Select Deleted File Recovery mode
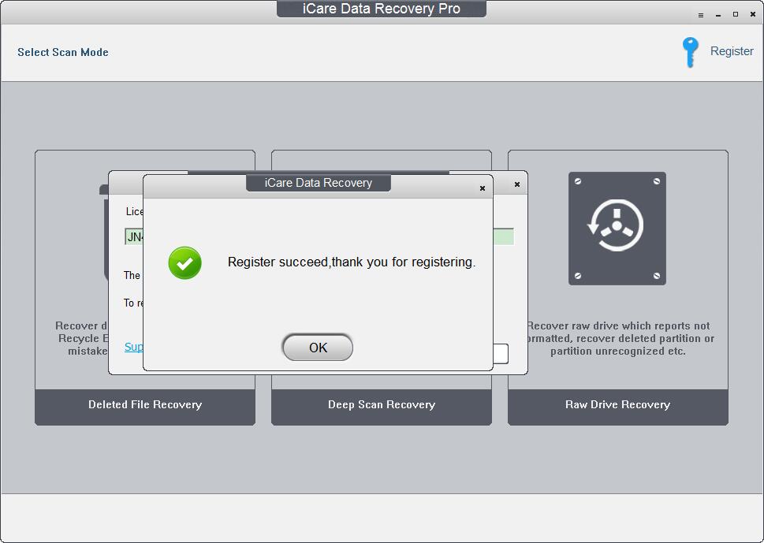This screenshot has height=543, width=764. (x=145, y=407)
